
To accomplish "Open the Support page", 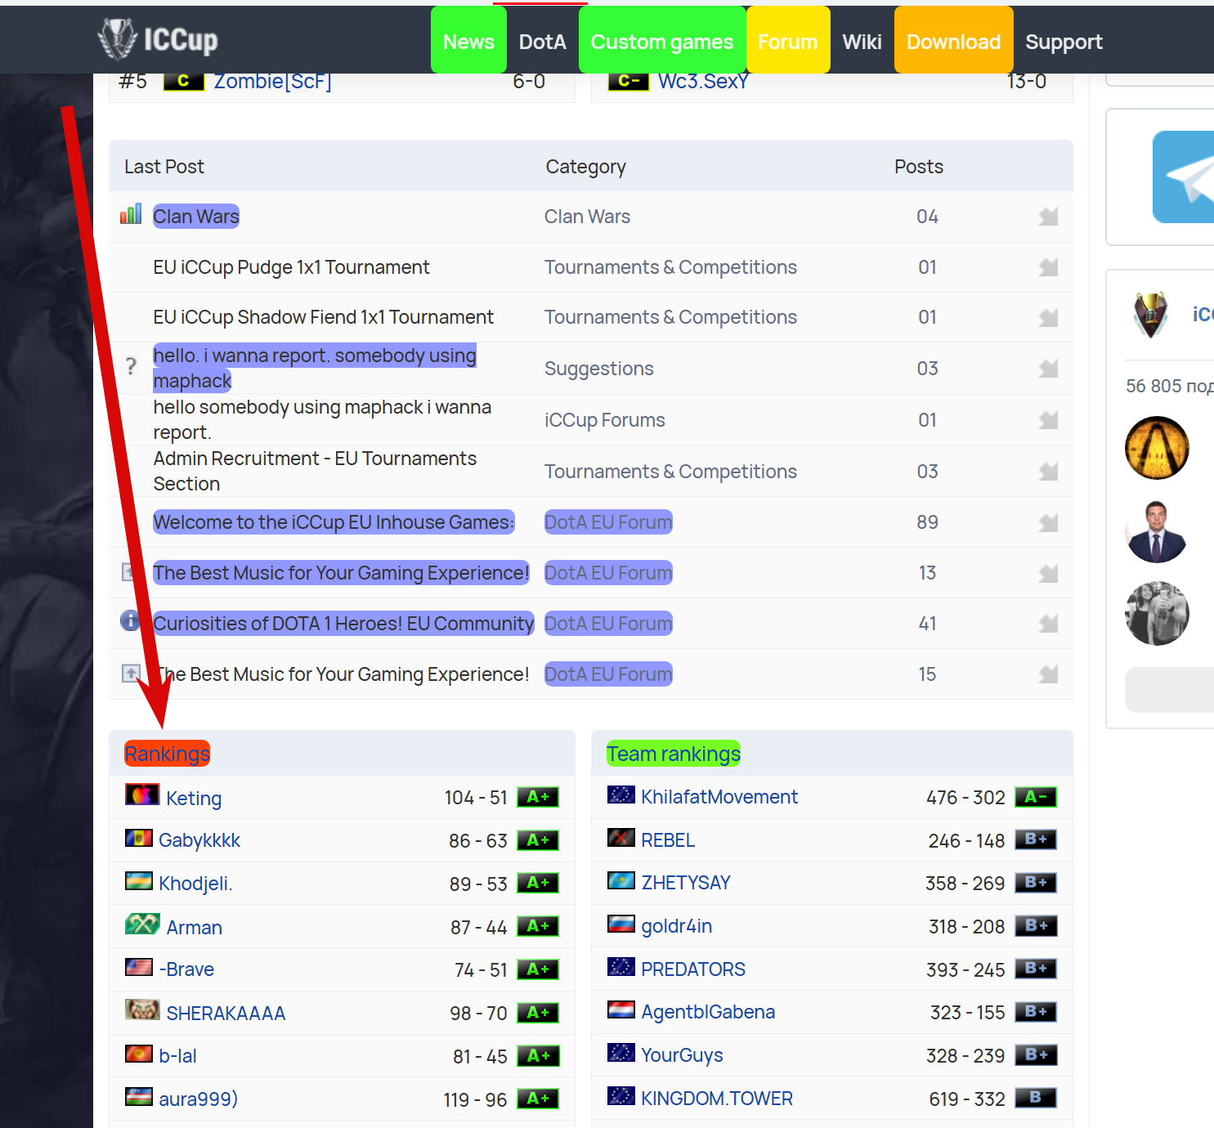I will (1064, 41).
